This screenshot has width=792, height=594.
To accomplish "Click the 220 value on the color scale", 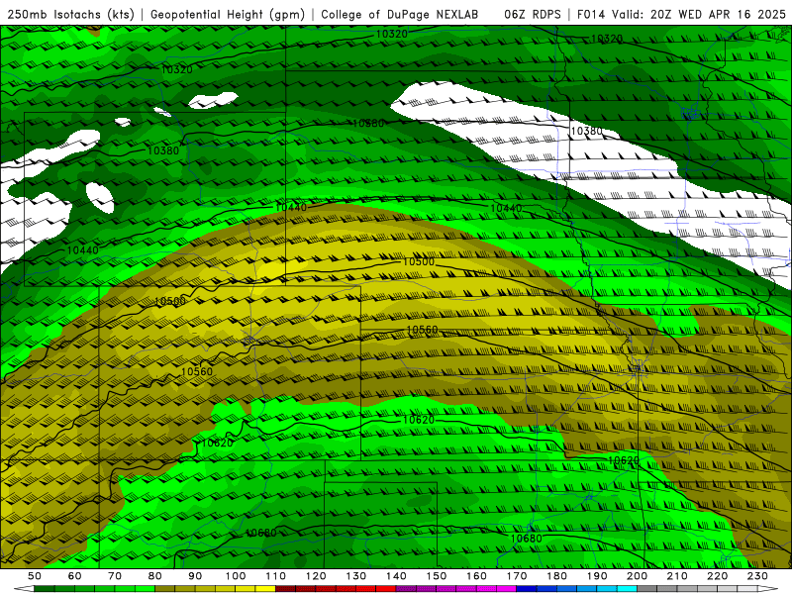I will 718,576.
